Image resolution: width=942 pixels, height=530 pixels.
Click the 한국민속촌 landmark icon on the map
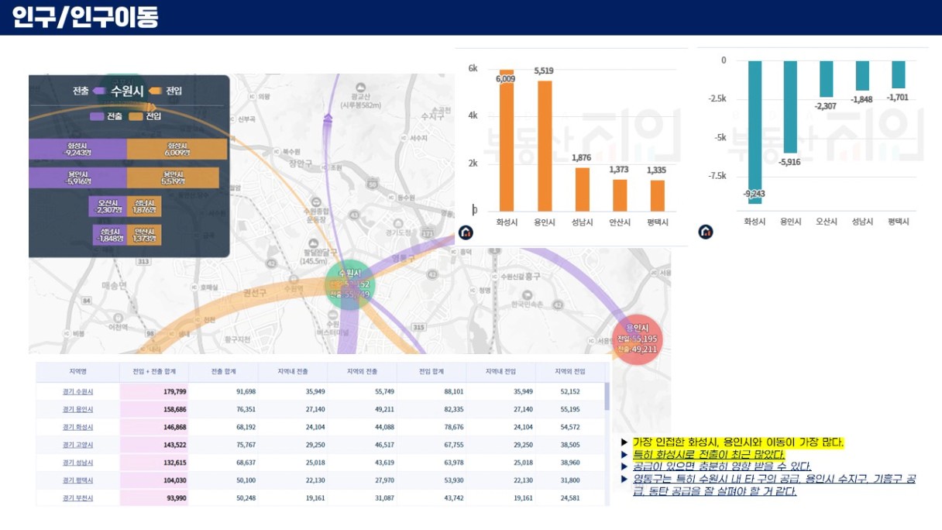click(527, 295)
